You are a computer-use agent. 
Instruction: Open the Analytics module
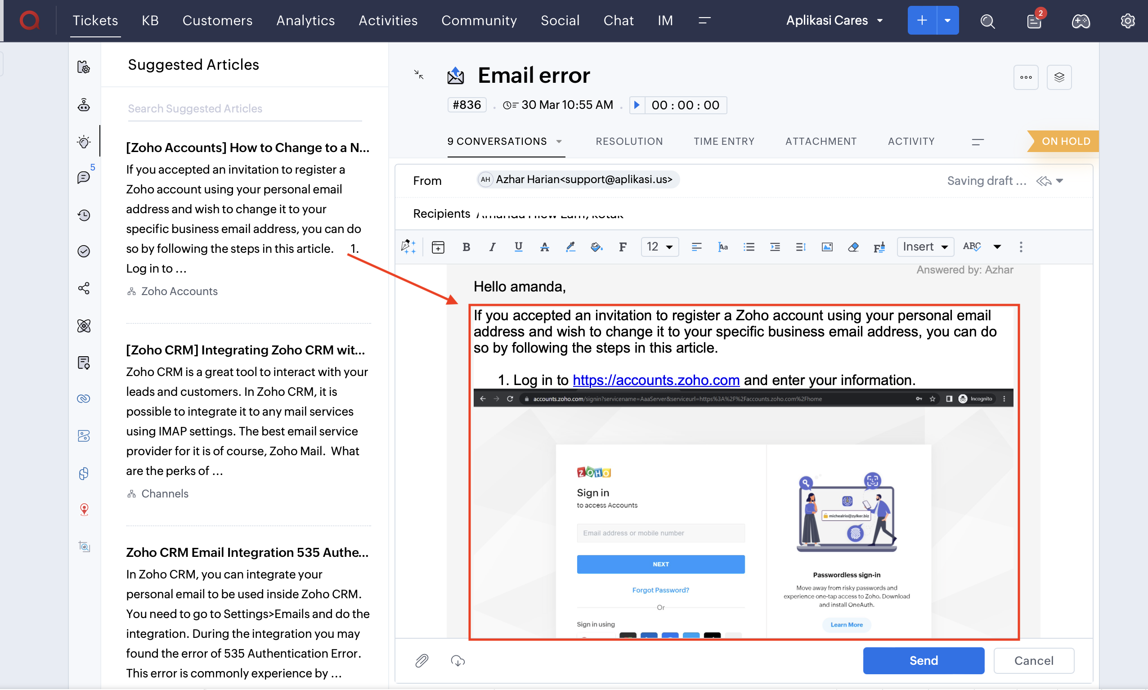(305, 20)
